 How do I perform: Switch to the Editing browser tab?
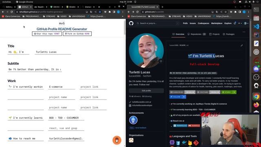pyautogui.click(x=9, y=7)
